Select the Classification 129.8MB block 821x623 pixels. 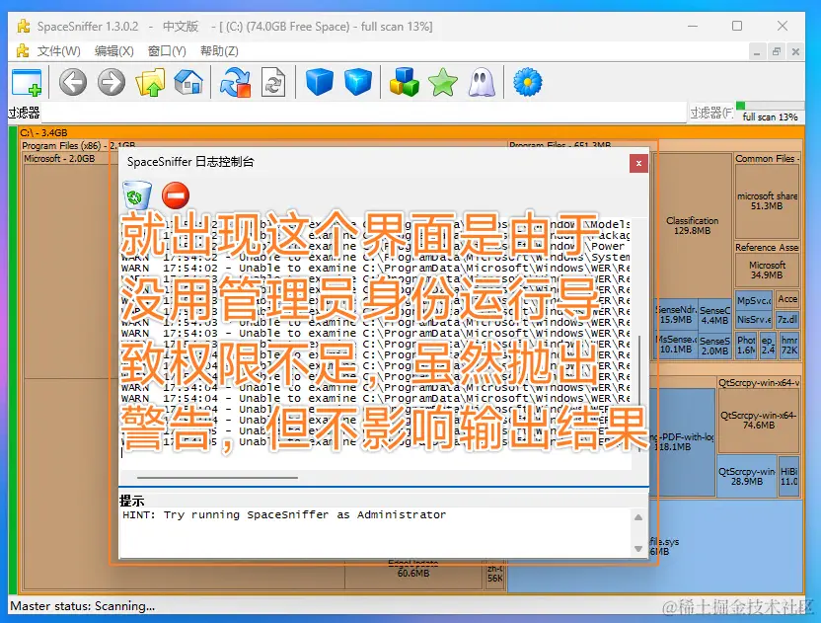tap(692, 225)
